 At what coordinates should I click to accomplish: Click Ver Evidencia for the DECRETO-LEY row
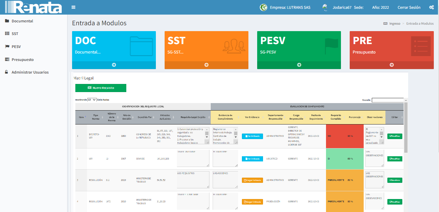pyautogui.click(x=252, y=136)
